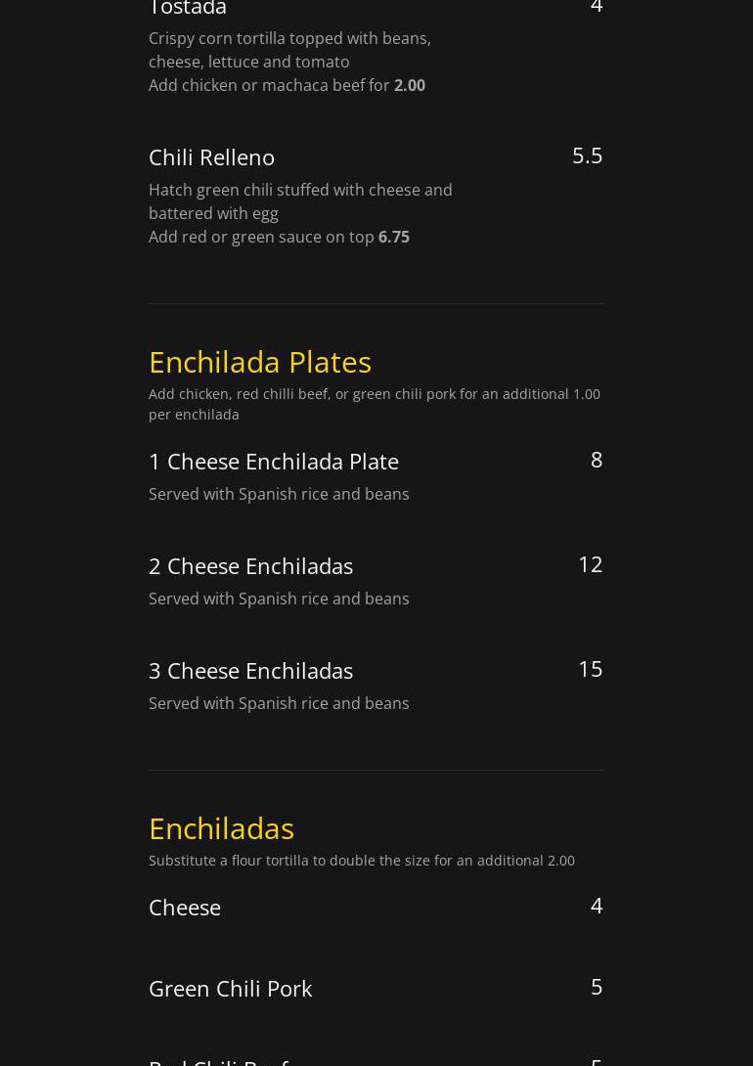The image size is (753, 1066).
Task: Click the flour tortilla substitution note
Action: point(362,861)
